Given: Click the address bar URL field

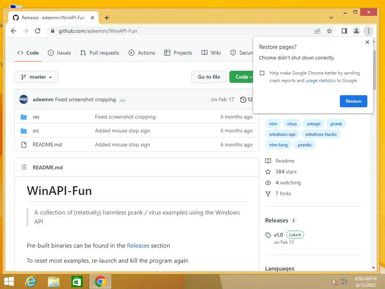Looking at the screenshot, I should (x=182, y=31).
